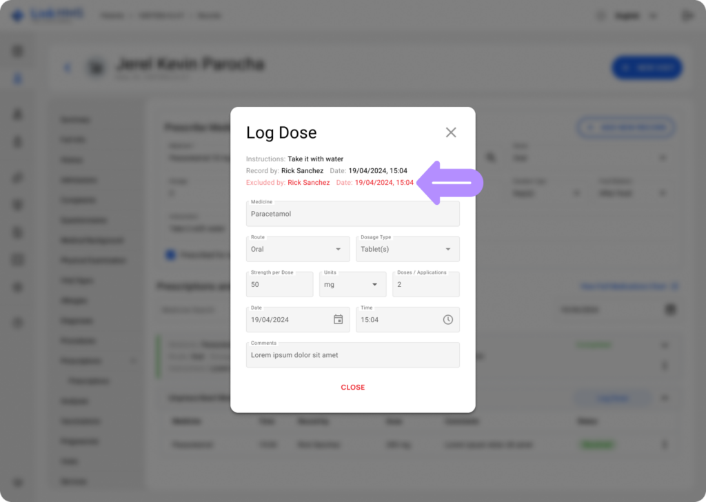Image resolution: width=706 pixels, height=502 pixels.
Task: Click the Medicine field containing Paracetamol
Action: (352, 214)
